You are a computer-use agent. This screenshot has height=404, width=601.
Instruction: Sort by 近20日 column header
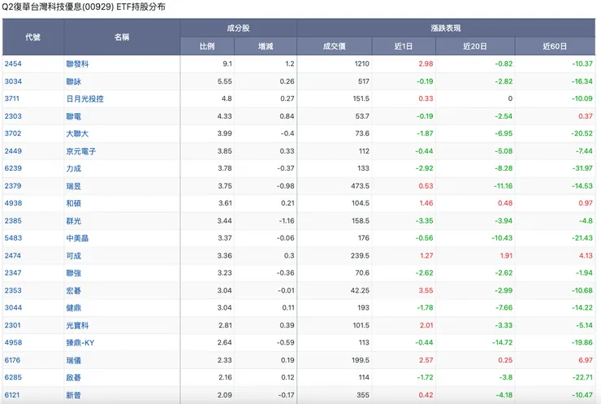[475, 46]
